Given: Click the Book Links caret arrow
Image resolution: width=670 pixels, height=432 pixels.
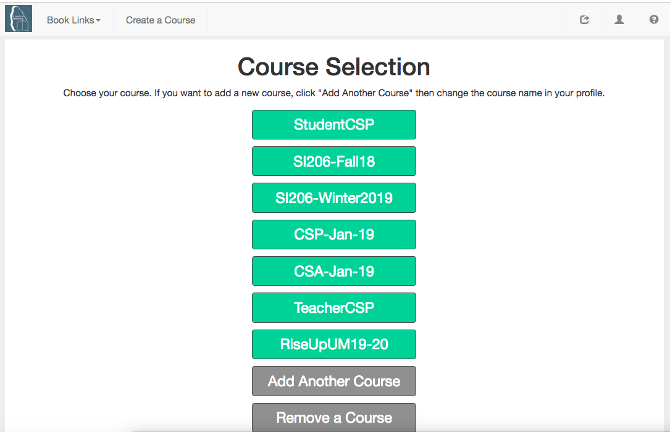Looking at the screenshot, I should pos(98,20).
